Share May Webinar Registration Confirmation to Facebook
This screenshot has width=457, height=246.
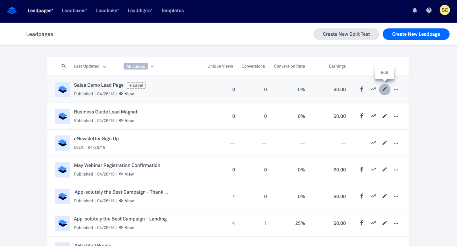click(x=362, y=170)
